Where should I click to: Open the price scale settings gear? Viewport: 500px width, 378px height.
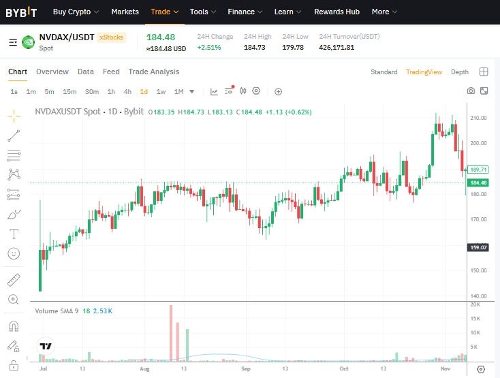pyautogui.click(x=481, y=369)
